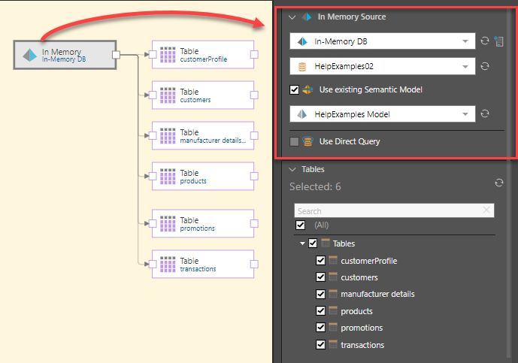Enable Use Direct Query checkbox
The image size is (518, 363).
click(295, 141)
